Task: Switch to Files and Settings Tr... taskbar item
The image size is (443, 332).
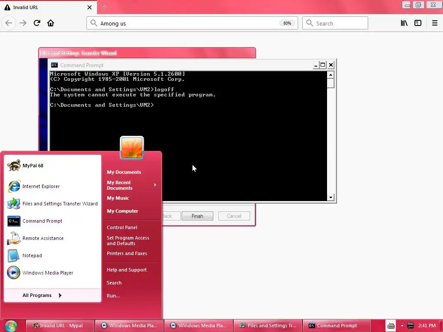Action: click(268, 326)
